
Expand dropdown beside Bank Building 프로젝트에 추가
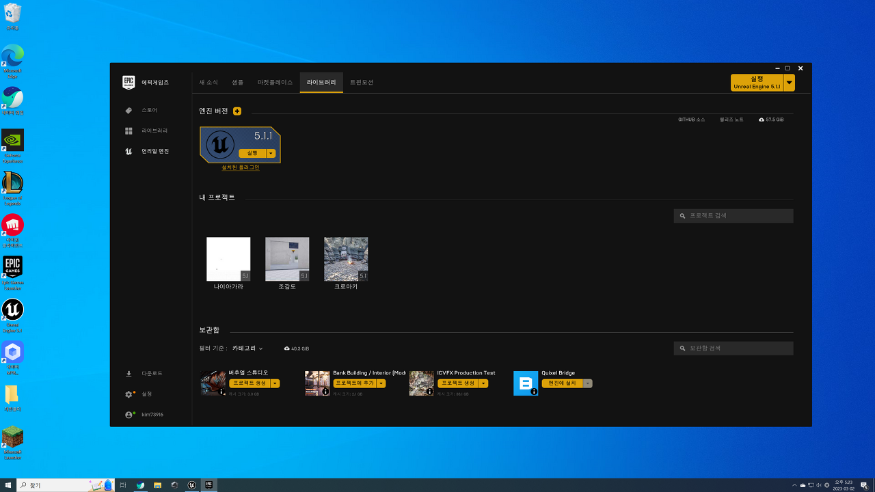381,383
